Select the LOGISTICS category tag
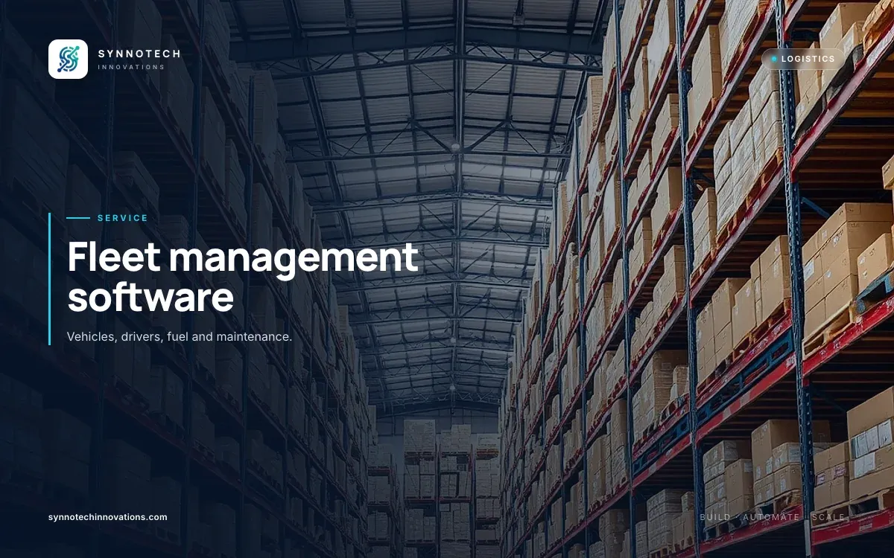This screenshot has height=558, width=894. click(803, 59)
